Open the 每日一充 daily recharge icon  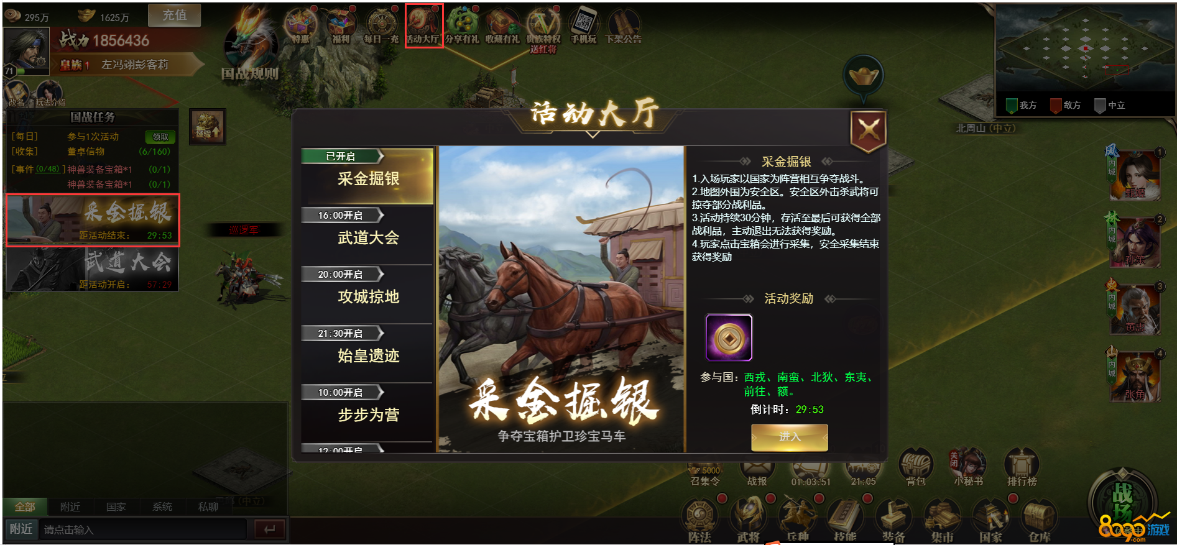382,25
